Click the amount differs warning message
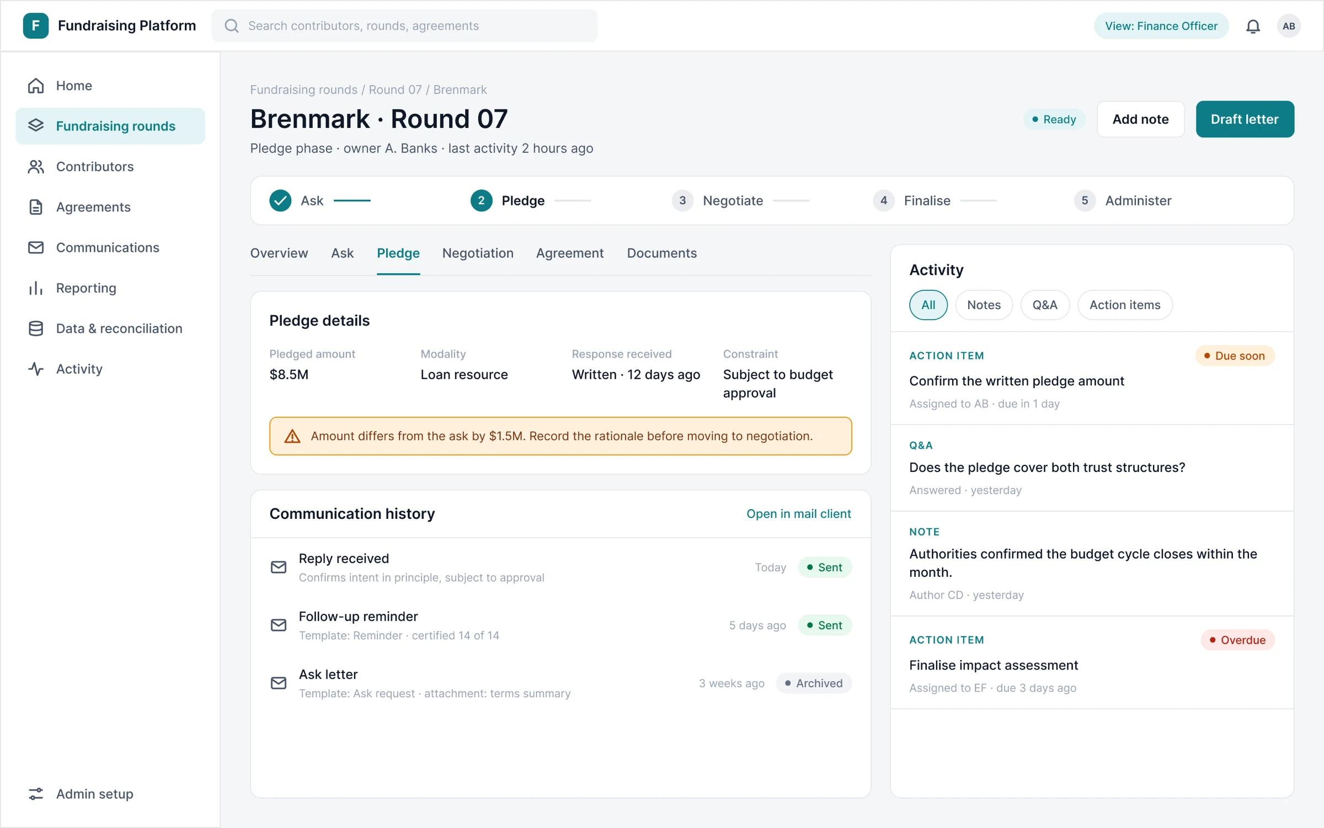This screenshot has width=1324, height=828. 560,436
